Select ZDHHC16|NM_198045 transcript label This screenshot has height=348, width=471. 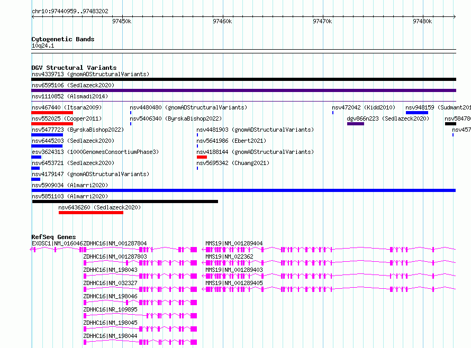pos(110,323)
